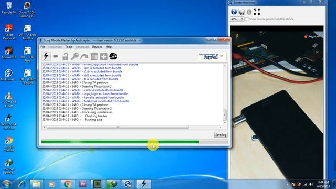Select the 'fotakernel is excluded from bundle' line
The height and width of the screenshot is (189, 336).
pos(86,101)
